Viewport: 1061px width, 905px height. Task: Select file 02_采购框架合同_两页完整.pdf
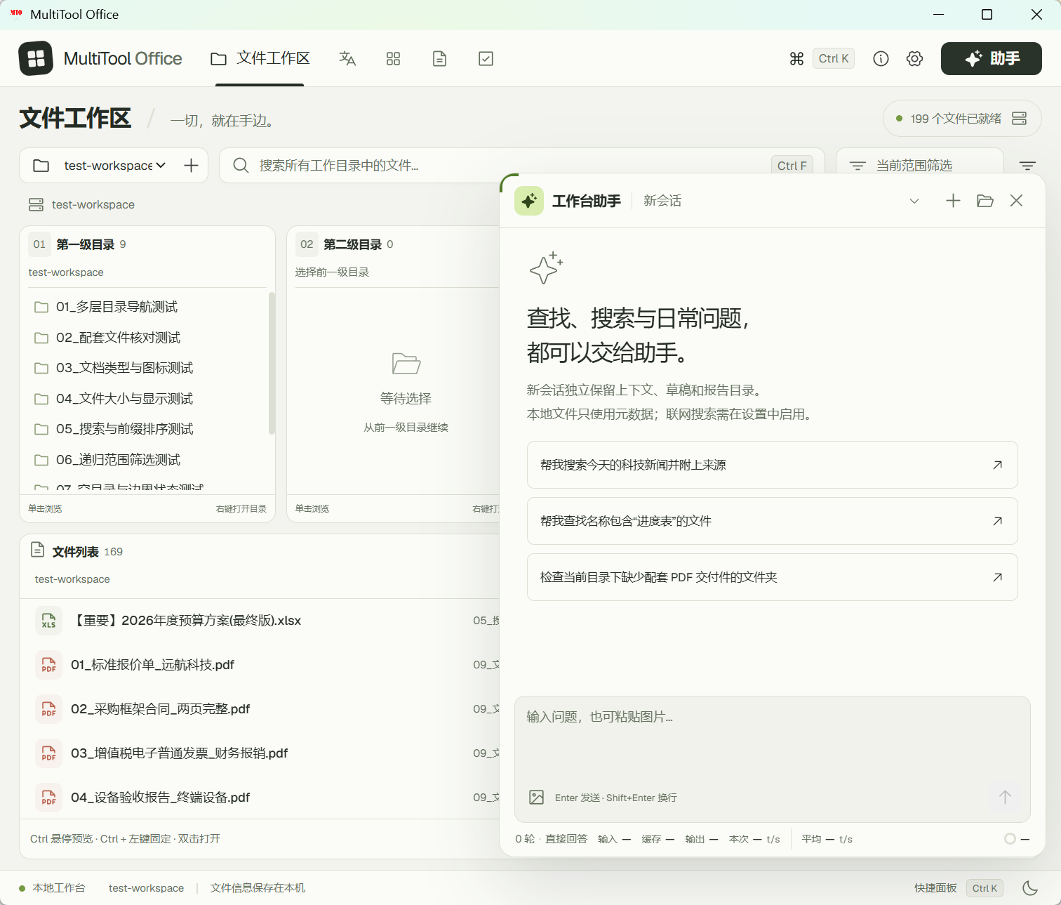pos(260,709)
